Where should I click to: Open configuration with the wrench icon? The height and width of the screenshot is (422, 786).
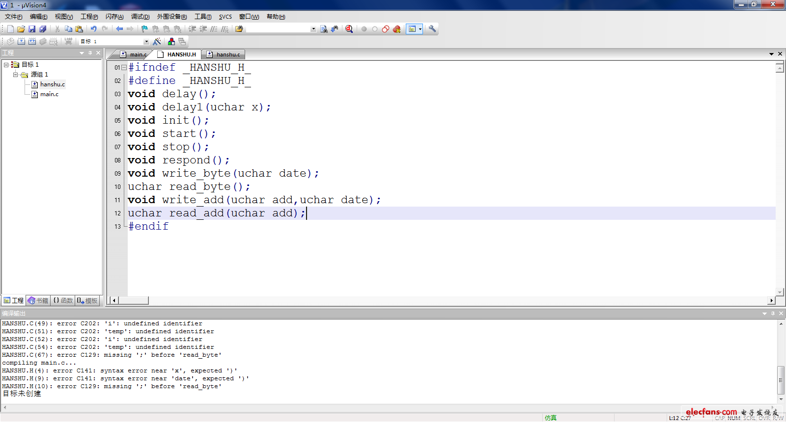432,29
